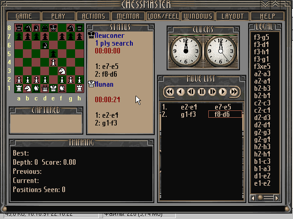Viewport: 293px width, 219px height.
Task: Select the black bishop on d6
Action: (x=45, y=45)
